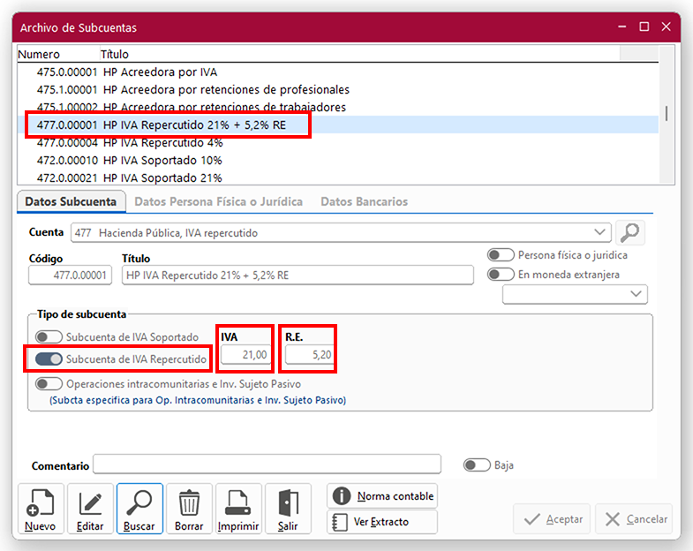Expand the Cuenta 477 dropdown list

point(601,232)
